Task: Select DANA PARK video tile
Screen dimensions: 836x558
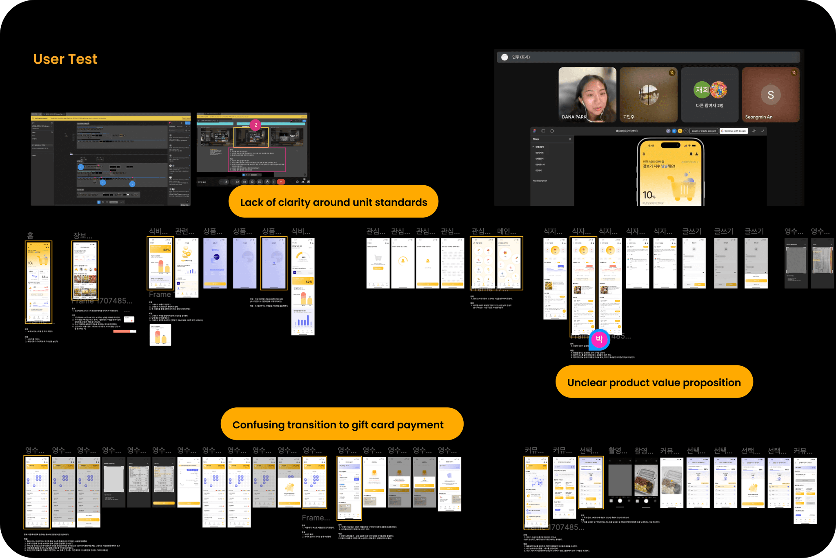Action: tap(587, 95)
